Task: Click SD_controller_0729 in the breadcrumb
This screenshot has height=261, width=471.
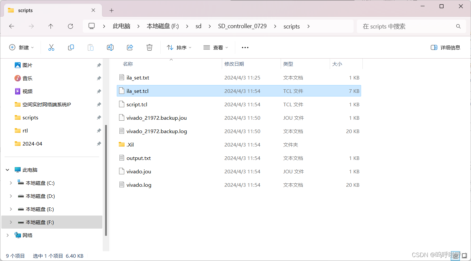Action: [x=242, y=26]
